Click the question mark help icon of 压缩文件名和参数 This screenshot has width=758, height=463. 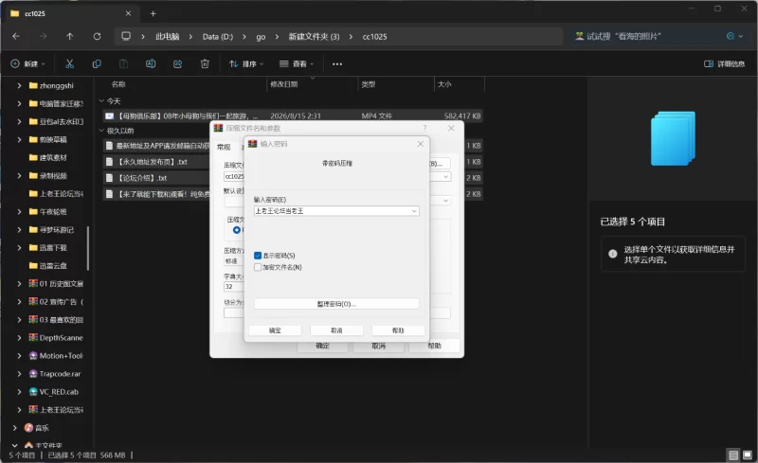point(424,128)
